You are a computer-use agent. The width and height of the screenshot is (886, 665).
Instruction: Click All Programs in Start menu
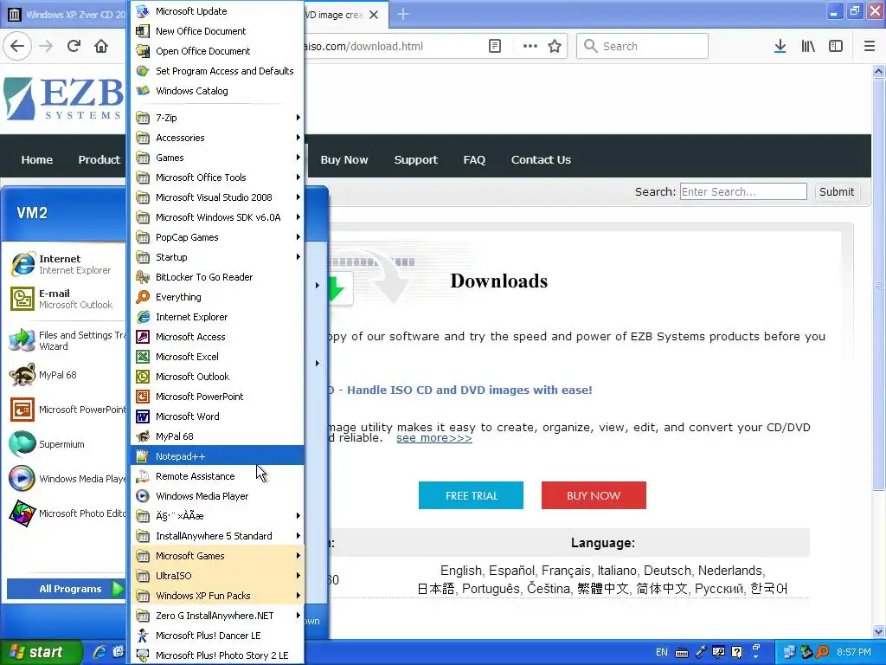point(67,589)
